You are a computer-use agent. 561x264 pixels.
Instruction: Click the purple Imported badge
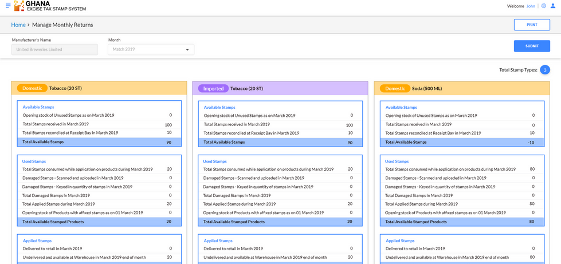pyautogui.click(x=213, y=89)
